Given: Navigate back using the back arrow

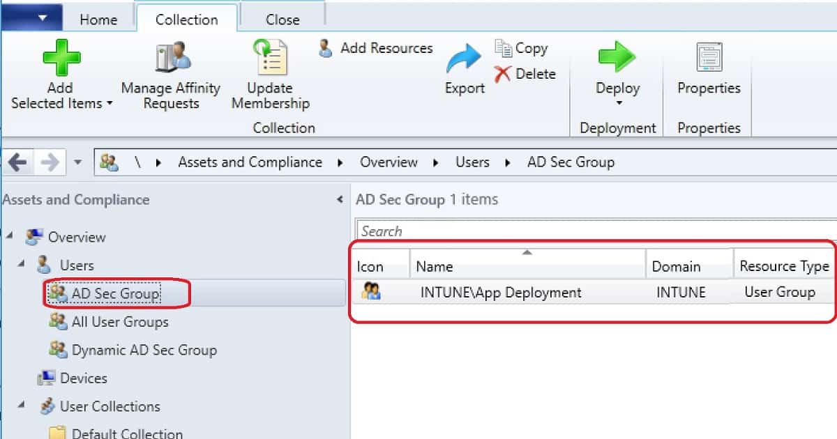Looking at the screenshot, I should [17, 162].
